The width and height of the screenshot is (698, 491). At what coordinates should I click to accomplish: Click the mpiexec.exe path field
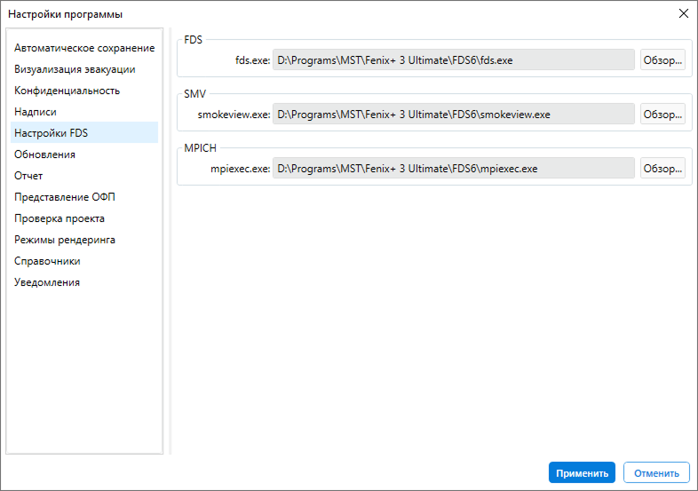454,169
